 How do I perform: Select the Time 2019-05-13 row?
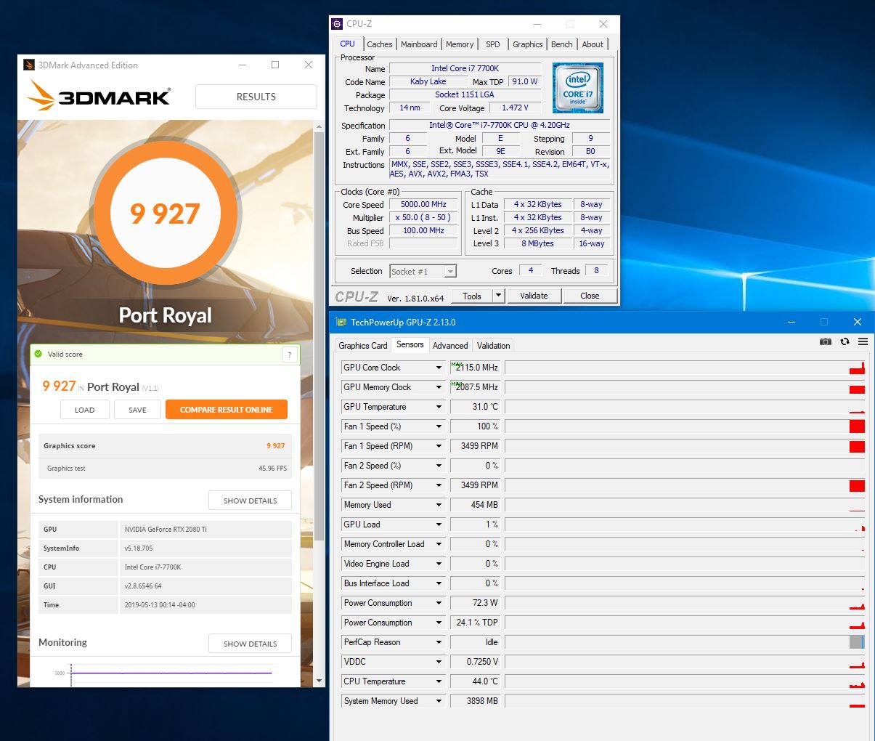[165, 605]
